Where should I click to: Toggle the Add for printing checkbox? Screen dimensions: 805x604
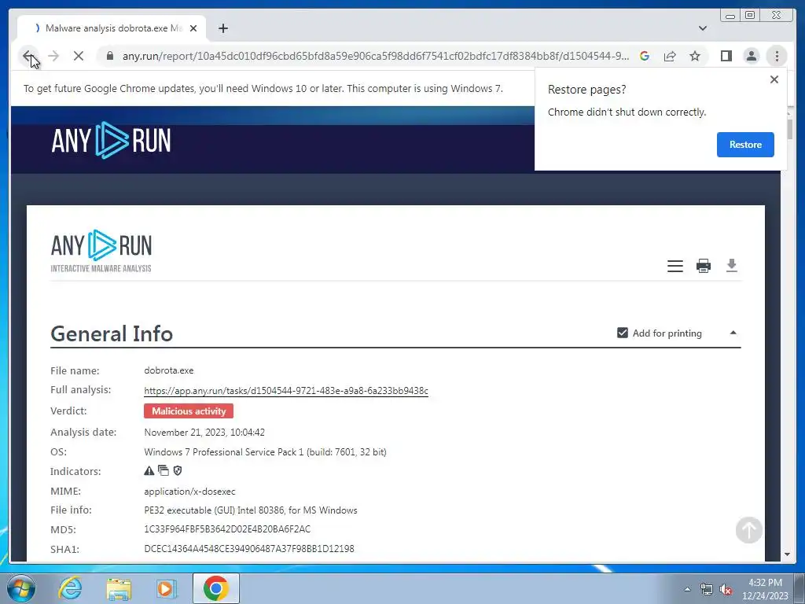pyautogui.click(x=623, y=333)
